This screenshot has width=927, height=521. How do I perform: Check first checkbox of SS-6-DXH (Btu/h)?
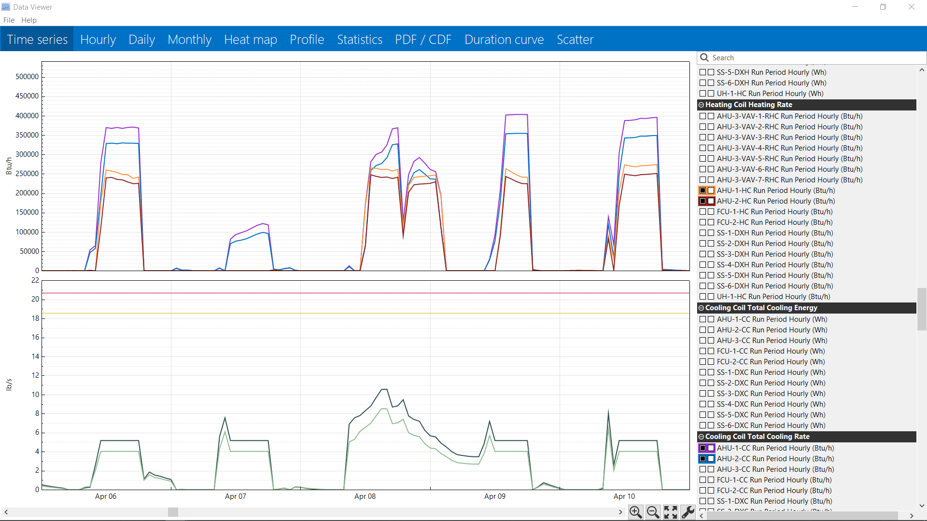point(703,286)
